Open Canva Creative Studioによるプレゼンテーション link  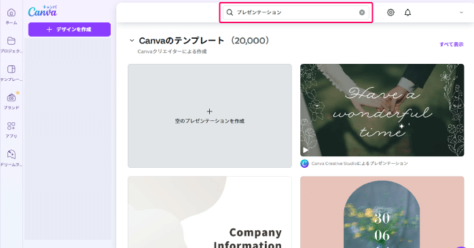click(x=359, y=164)
